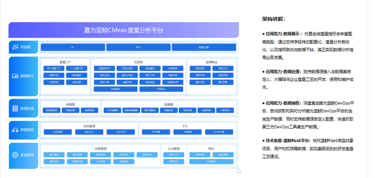This screenshot has width=375, height=178.
Task: Click the 数据门户 section heading
Action: [65, 62]
